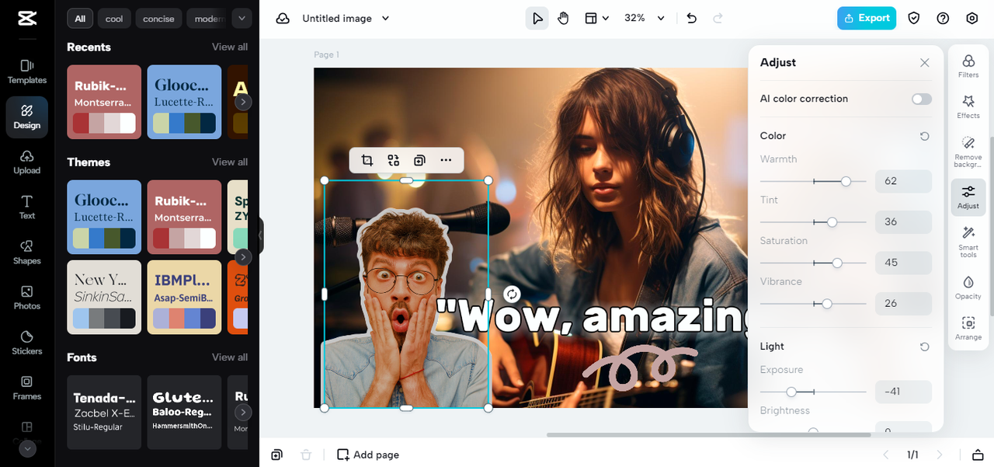Click the Warmth slider handle
The width and height of the screenshot is (994, 467).
pyautogui.click(x=846, y=181)
